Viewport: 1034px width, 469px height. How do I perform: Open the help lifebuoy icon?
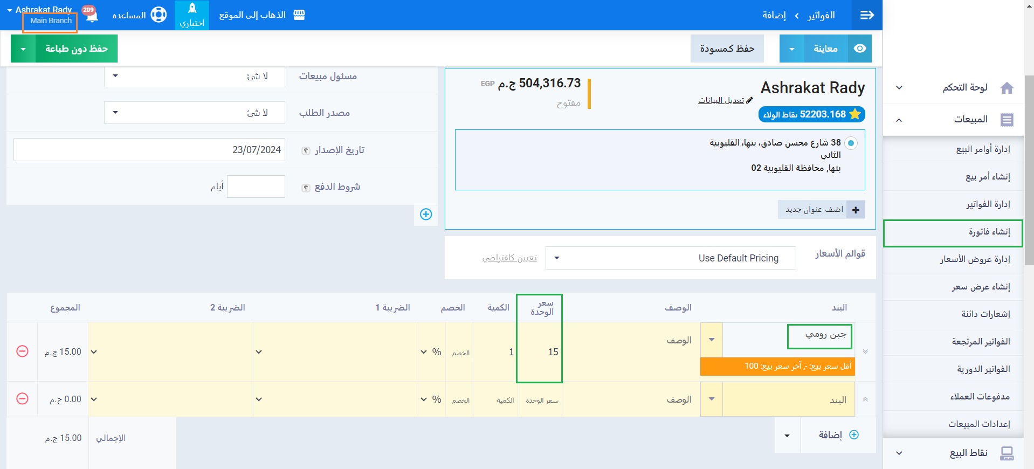point(158,15)
